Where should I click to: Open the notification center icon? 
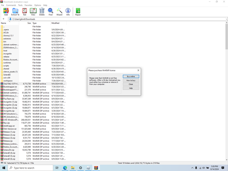[223, 168]
